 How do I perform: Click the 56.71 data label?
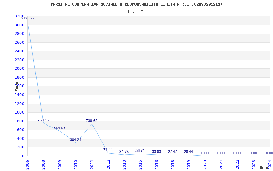point(140,150)
